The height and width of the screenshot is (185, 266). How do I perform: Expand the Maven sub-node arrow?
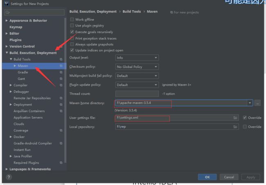[x=15, y=65]
